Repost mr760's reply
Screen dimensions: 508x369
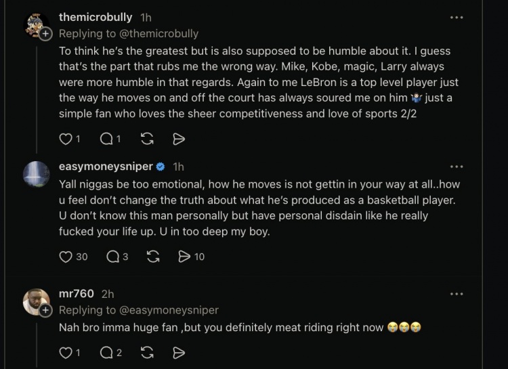[147, 353]
